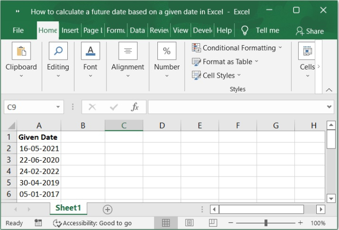This screenshot has height=230, width=339.
Task: Open the Font group icon
Action: pos(90,51)
